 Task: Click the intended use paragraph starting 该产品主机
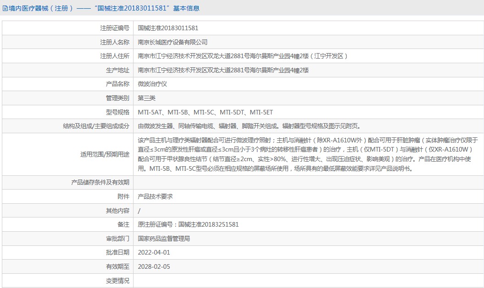[308, 154]
